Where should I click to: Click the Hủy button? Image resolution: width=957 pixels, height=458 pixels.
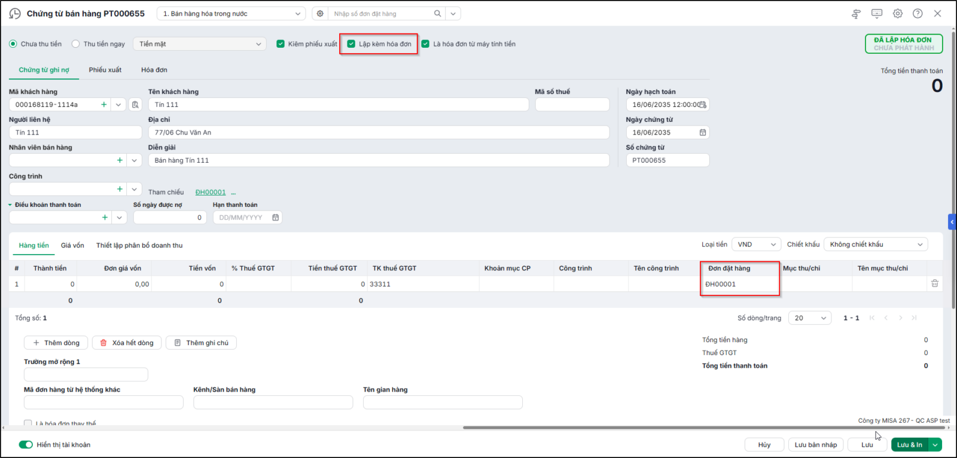(x=764, y=445)
